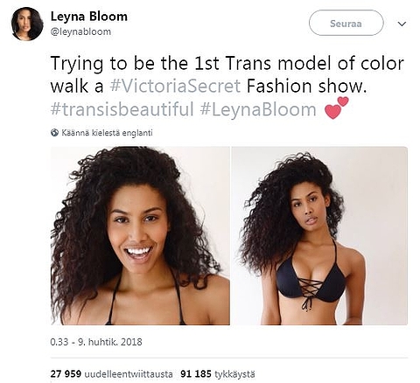Click the tweet's first line of text
The height and width of the screenshot is (383, 420).
coord(227,64)
